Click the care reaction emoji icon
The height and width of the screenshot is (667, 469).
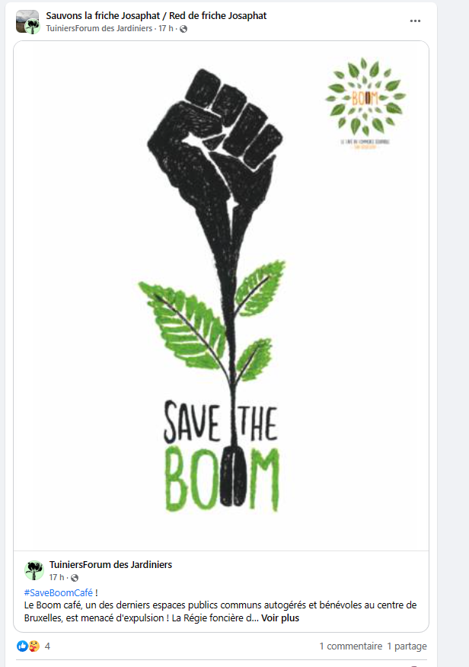coord(34,646)
